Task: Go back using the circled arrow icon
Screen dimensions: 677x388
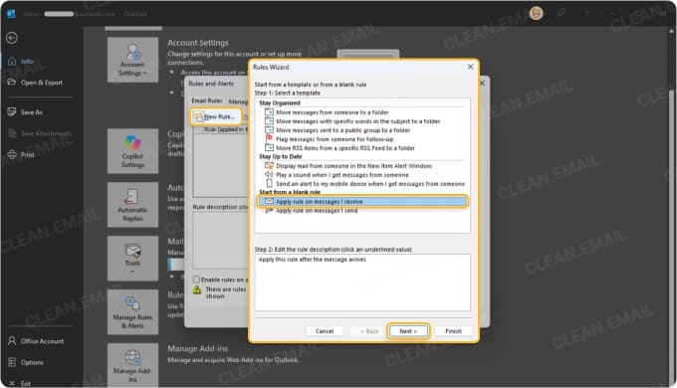Action: coord(12,38)
